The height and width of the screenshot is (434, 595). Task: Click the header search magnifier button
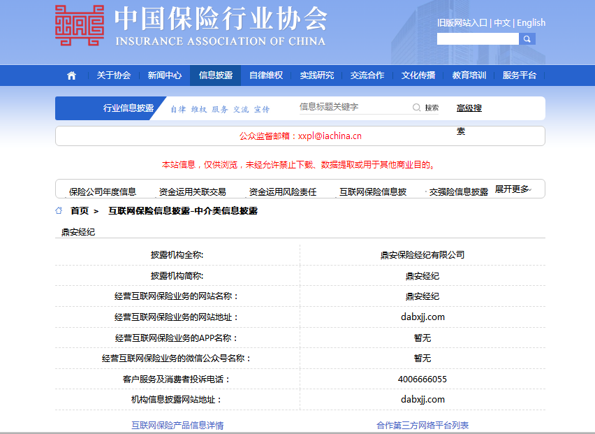point(527,38)
